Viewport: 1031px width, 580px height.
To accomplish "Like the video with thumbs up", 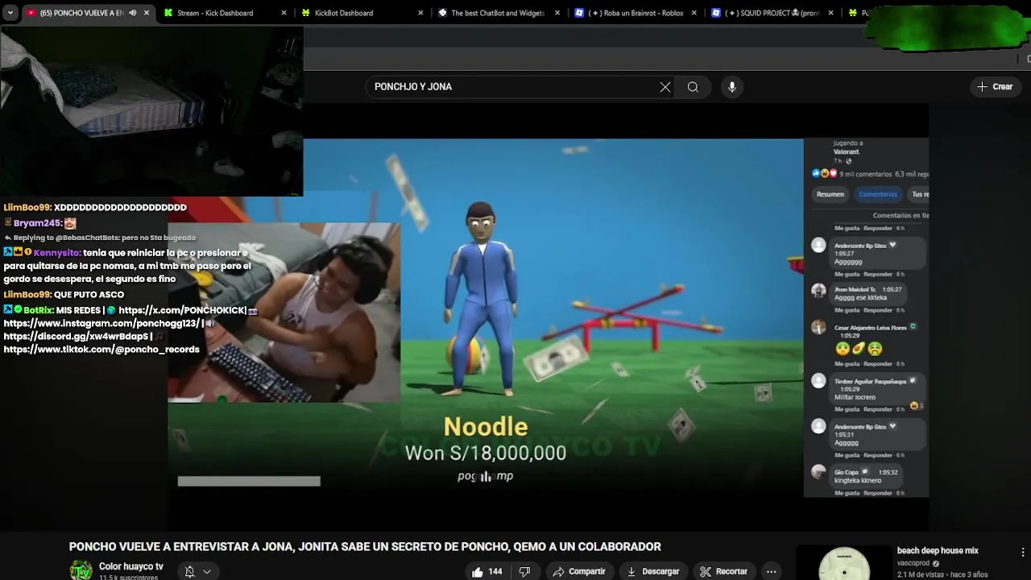I will [487, 572].
